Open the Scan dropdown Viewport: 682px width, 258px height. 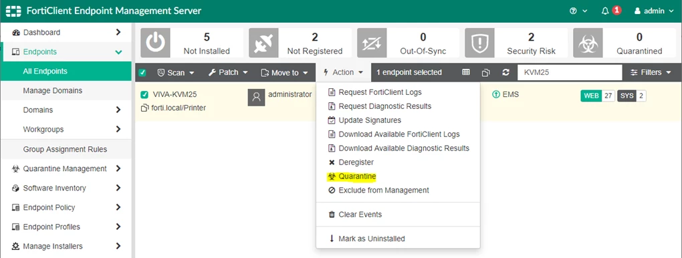click(176, 73)
